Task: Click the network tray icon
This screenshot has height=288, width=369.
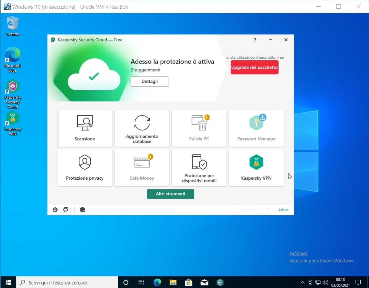Action: point(318,282)
